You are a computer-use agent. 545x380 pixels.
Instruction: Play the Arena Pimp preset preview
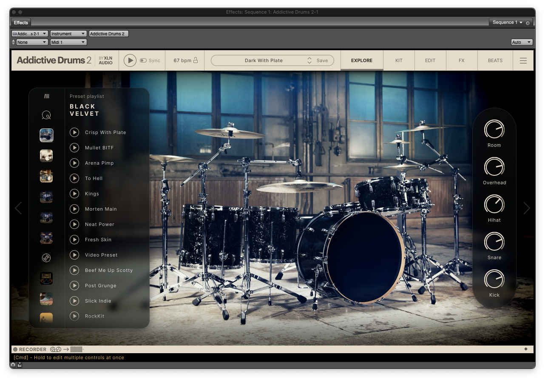pyautogui.click(x=74, y=163)
